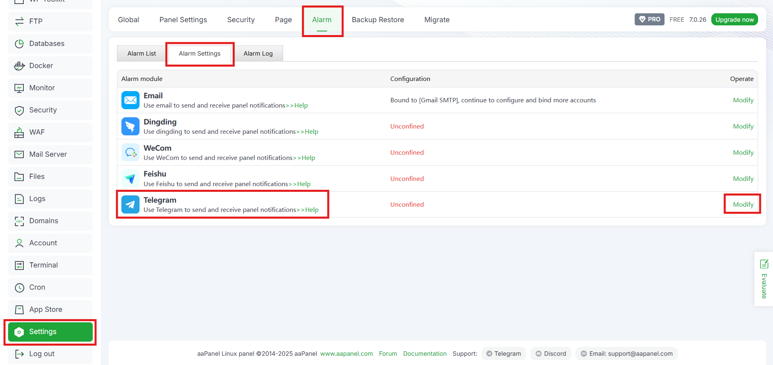
Task: Open Help link for Dingding module
Action: point(311,132)
